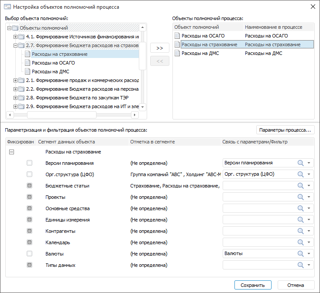Uncheck the Проекты fixed checkbox
The image size is (320, 293).
[x=30, y=197]
